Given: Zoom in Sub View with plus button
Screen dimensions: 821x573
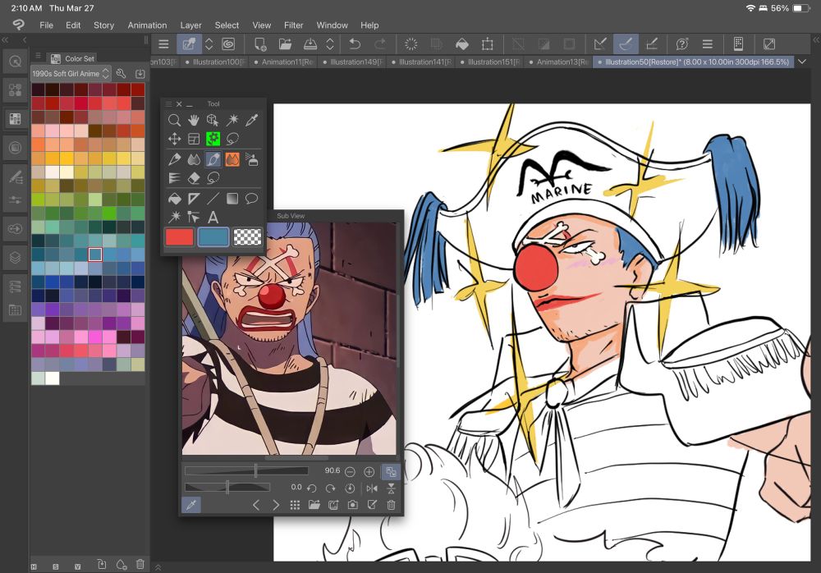Looking at the screenshot, I should (369, 471).
